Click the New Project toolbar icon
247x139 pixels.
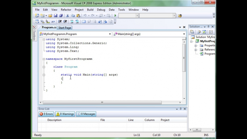click(x=37, y=16)
